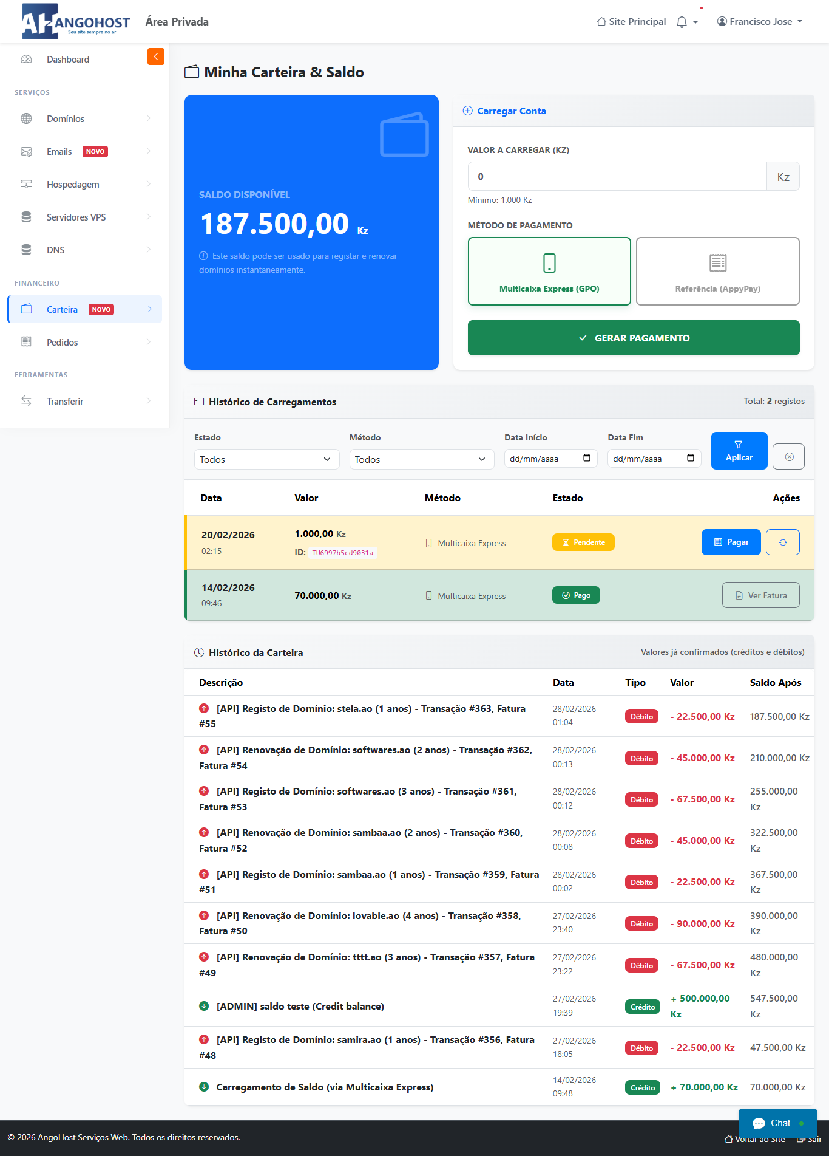Click Ver Fatura for the paid charge
829x1156 pixels.
pos(760,595)
